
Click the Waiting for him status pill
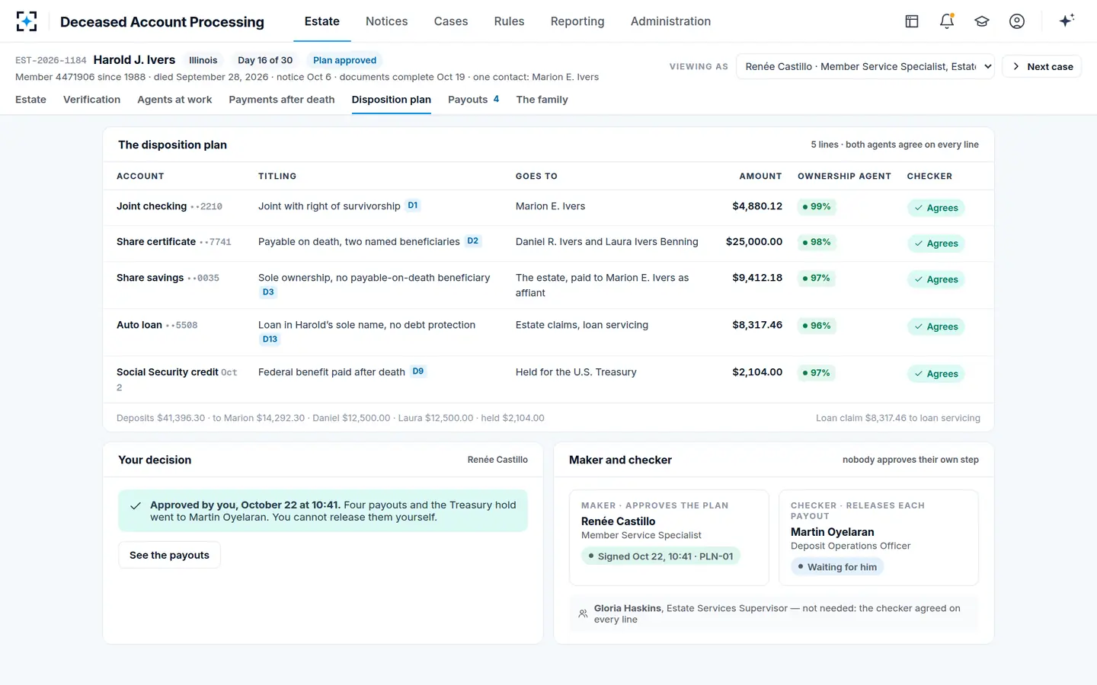pos(837,567)
